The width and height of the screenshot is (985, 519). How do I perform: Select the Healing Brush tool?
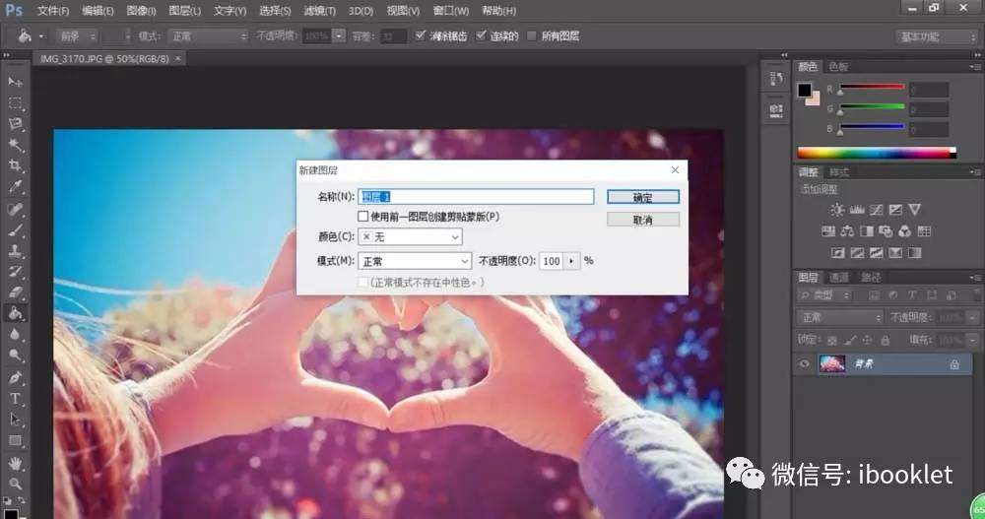[15, 209]
